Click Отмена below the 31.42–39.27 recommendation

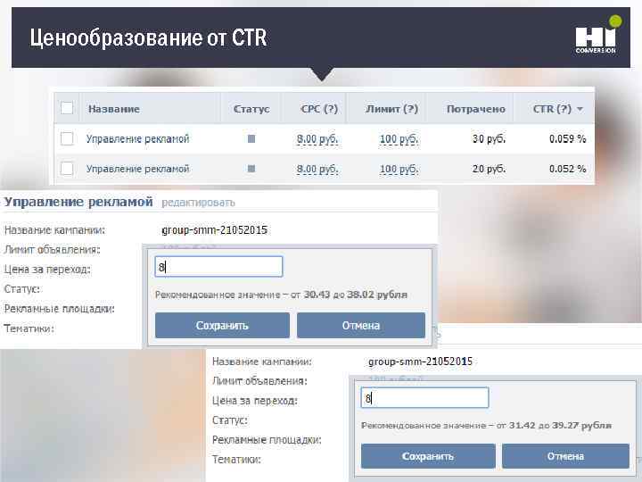click(x=566, y=456)
